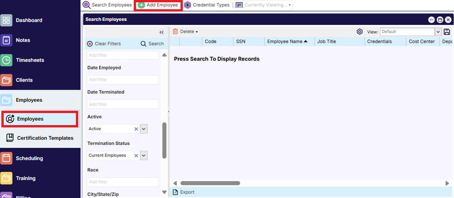Screen dimensions: 454x198
Task: Click the Certification Templates bookmark icon
Action: pyautogui.click(x=10, y=138)
